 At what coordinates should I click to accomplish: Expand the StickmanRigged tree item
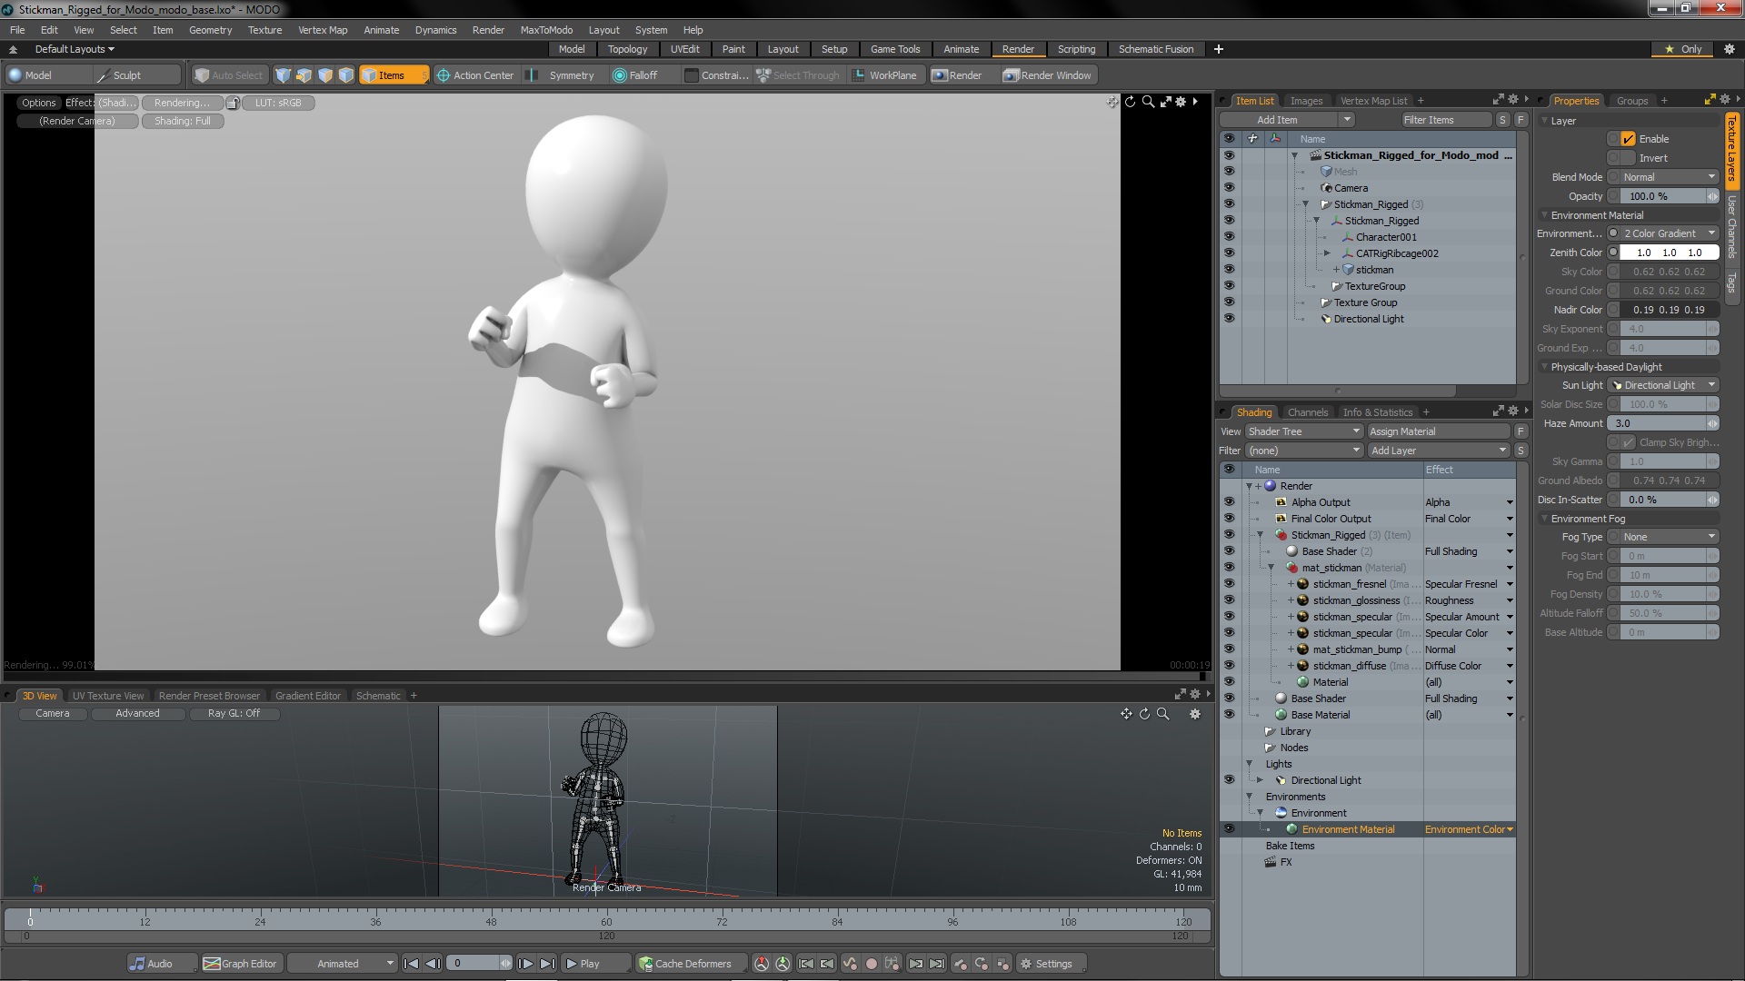(x=1305, y=203)
